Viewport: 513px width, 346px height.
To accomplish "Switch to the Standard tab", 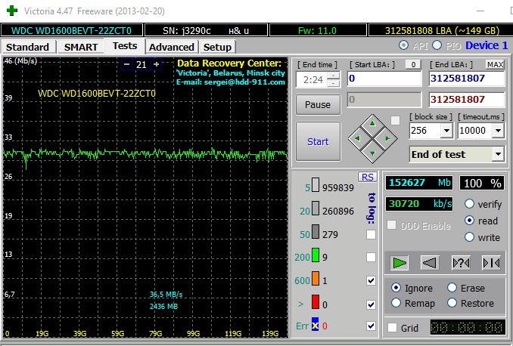I will click(28, 47).
